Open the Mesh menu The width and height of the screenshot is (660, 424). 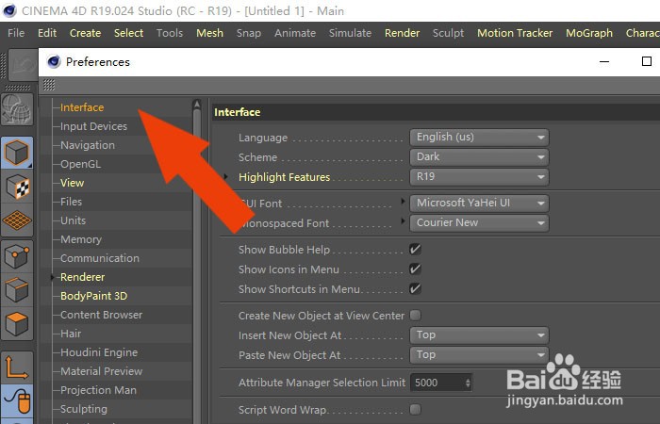pos(209,33)
